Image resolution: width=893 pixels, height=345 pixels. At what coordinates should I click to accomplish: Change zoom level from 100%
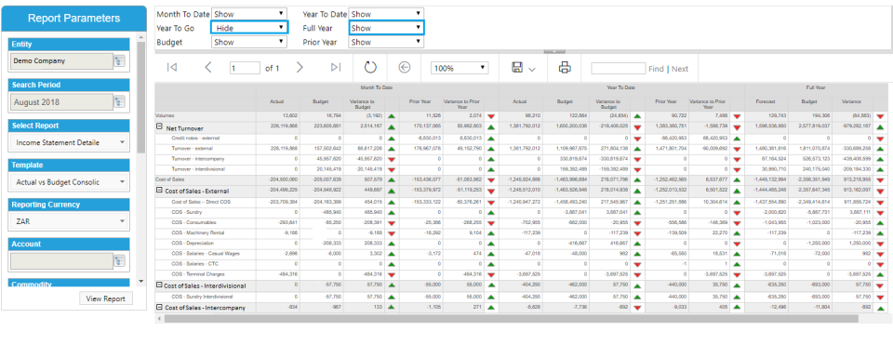460,68
